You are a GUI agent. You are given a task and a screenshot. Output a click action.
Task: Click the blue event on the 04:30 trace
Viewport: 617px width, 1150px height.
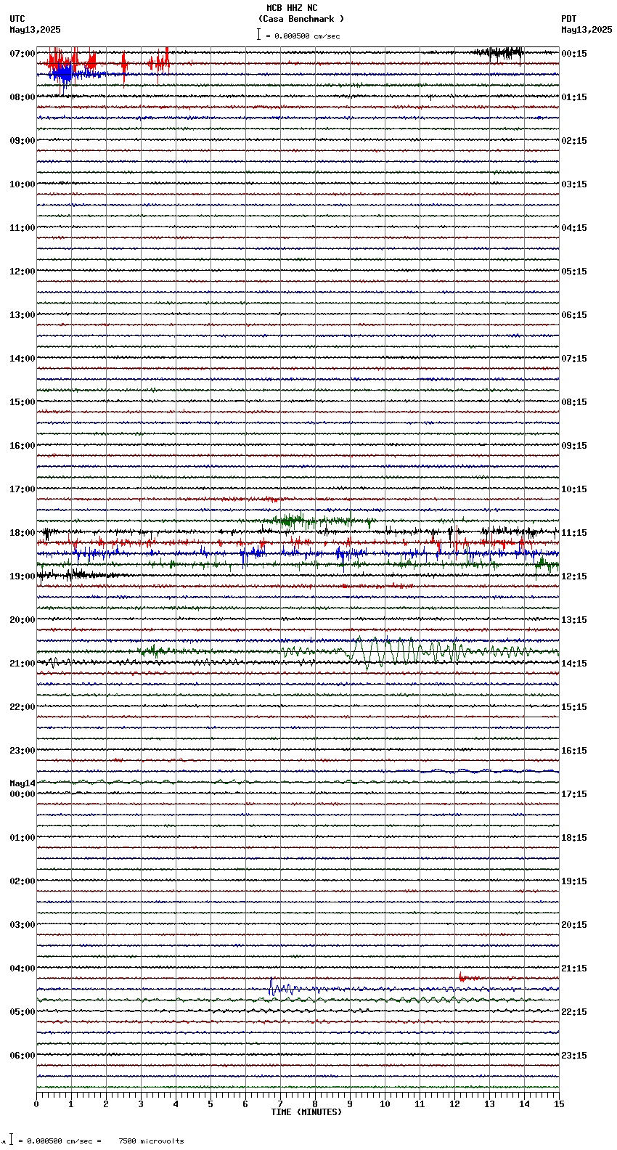(x=283, y=988)
